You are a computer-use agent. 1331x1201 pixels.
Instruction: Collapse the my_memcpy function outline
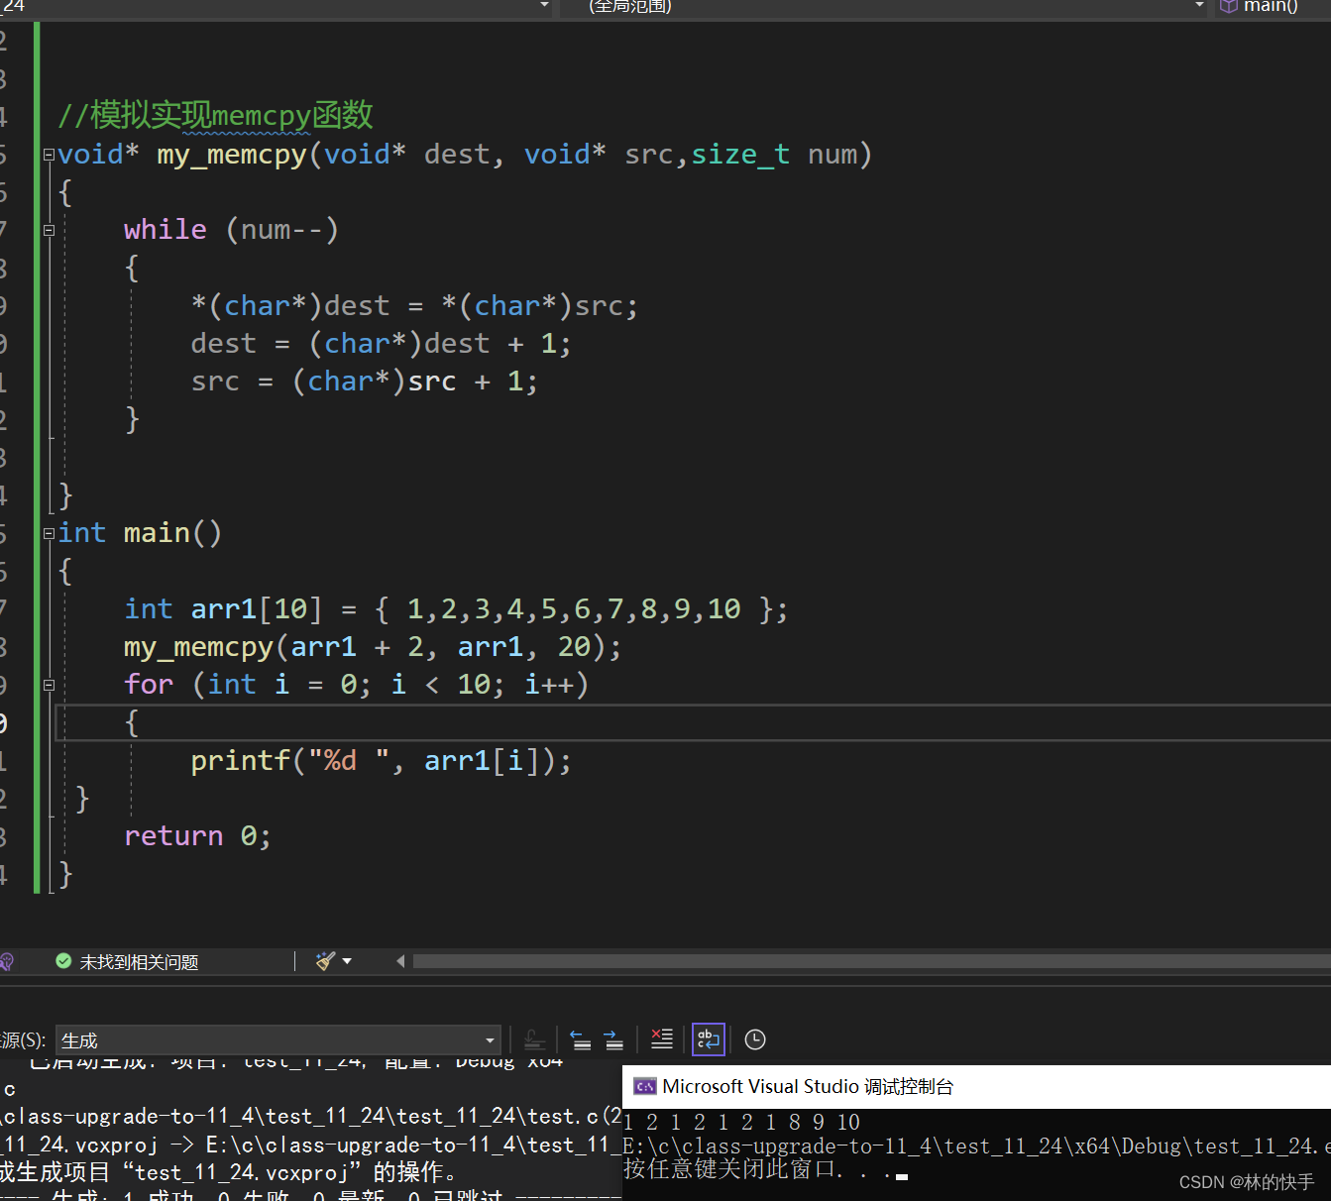point(49,155)
